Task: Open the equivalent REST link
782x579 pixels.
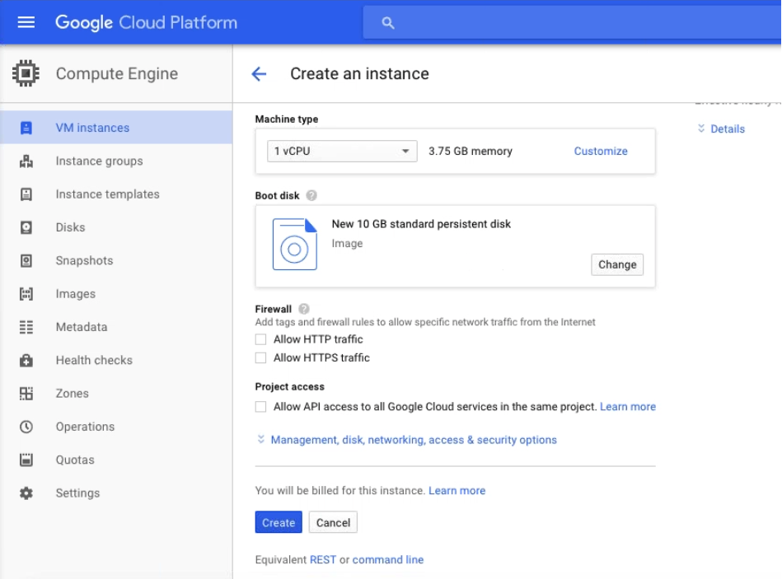Action: pyautogui.click(x=323, y=559)
